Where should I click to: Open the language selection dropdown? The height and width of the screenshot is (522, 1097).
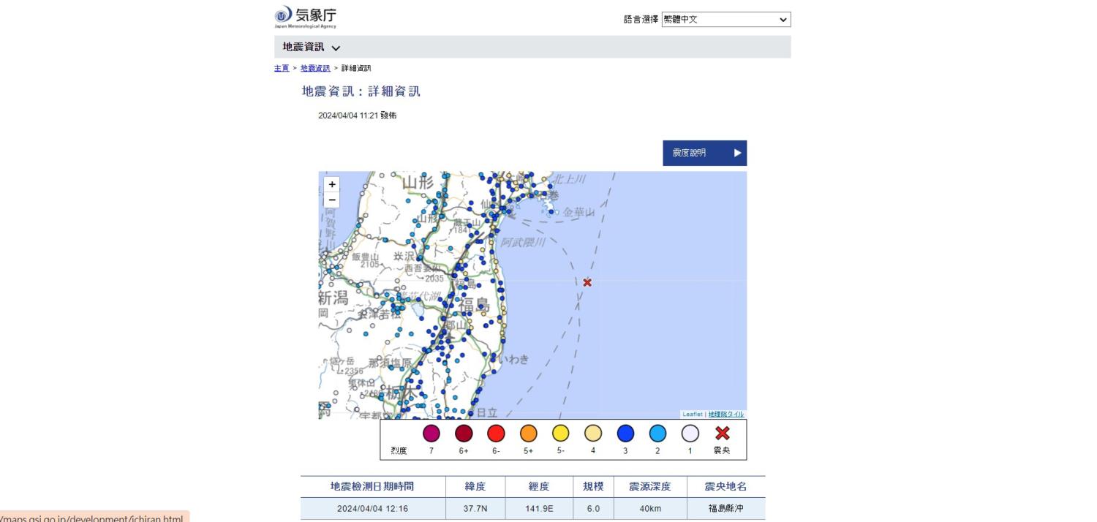[x=725, y=20]
